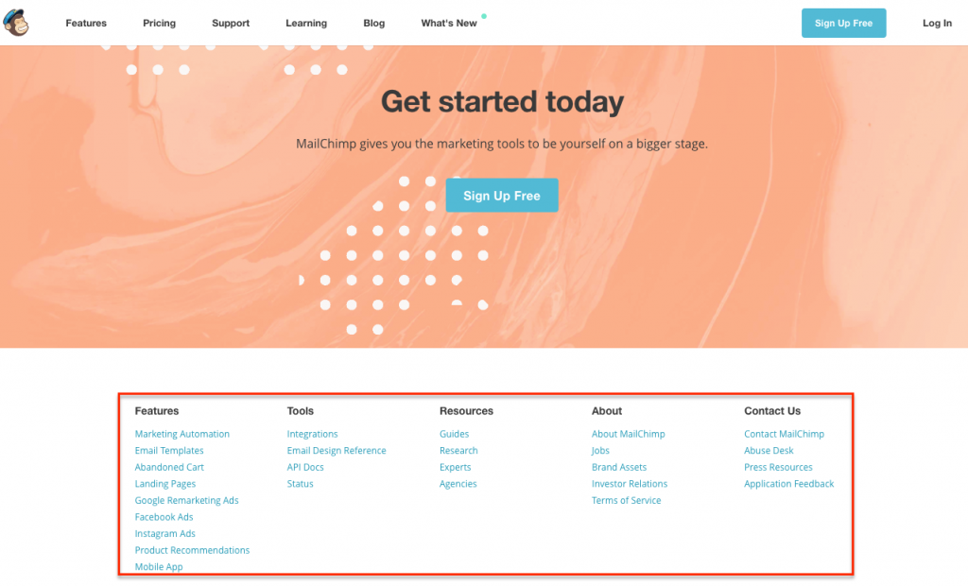Open What's New in the header
The image size is (968, 586).
[449, 23]
